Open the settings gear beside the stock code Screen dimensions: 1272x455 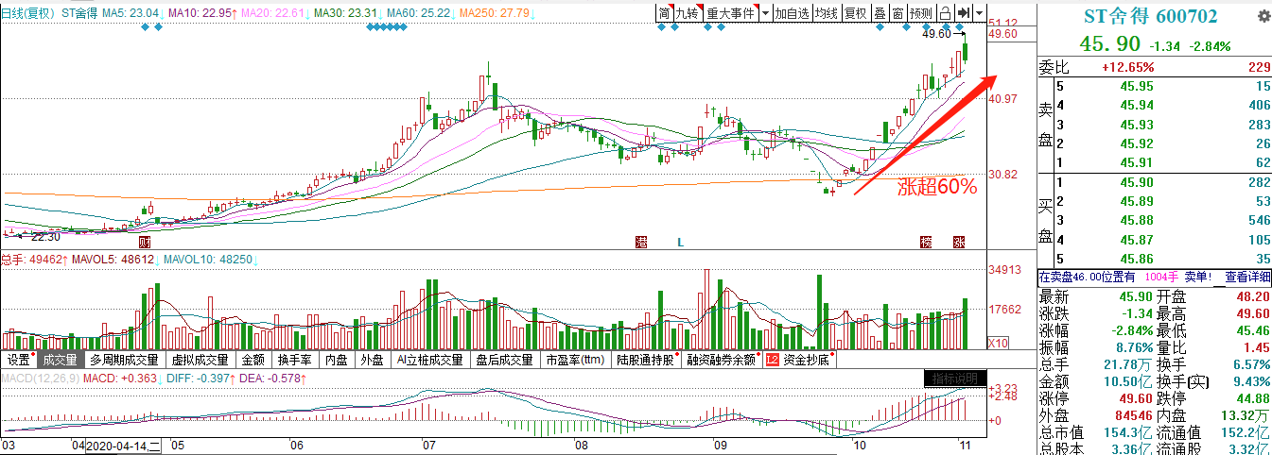click(1263, 17)
